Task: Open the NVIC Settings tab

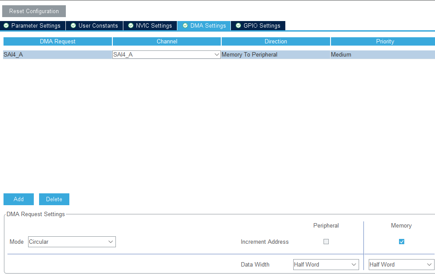Action: click(150, 25)
